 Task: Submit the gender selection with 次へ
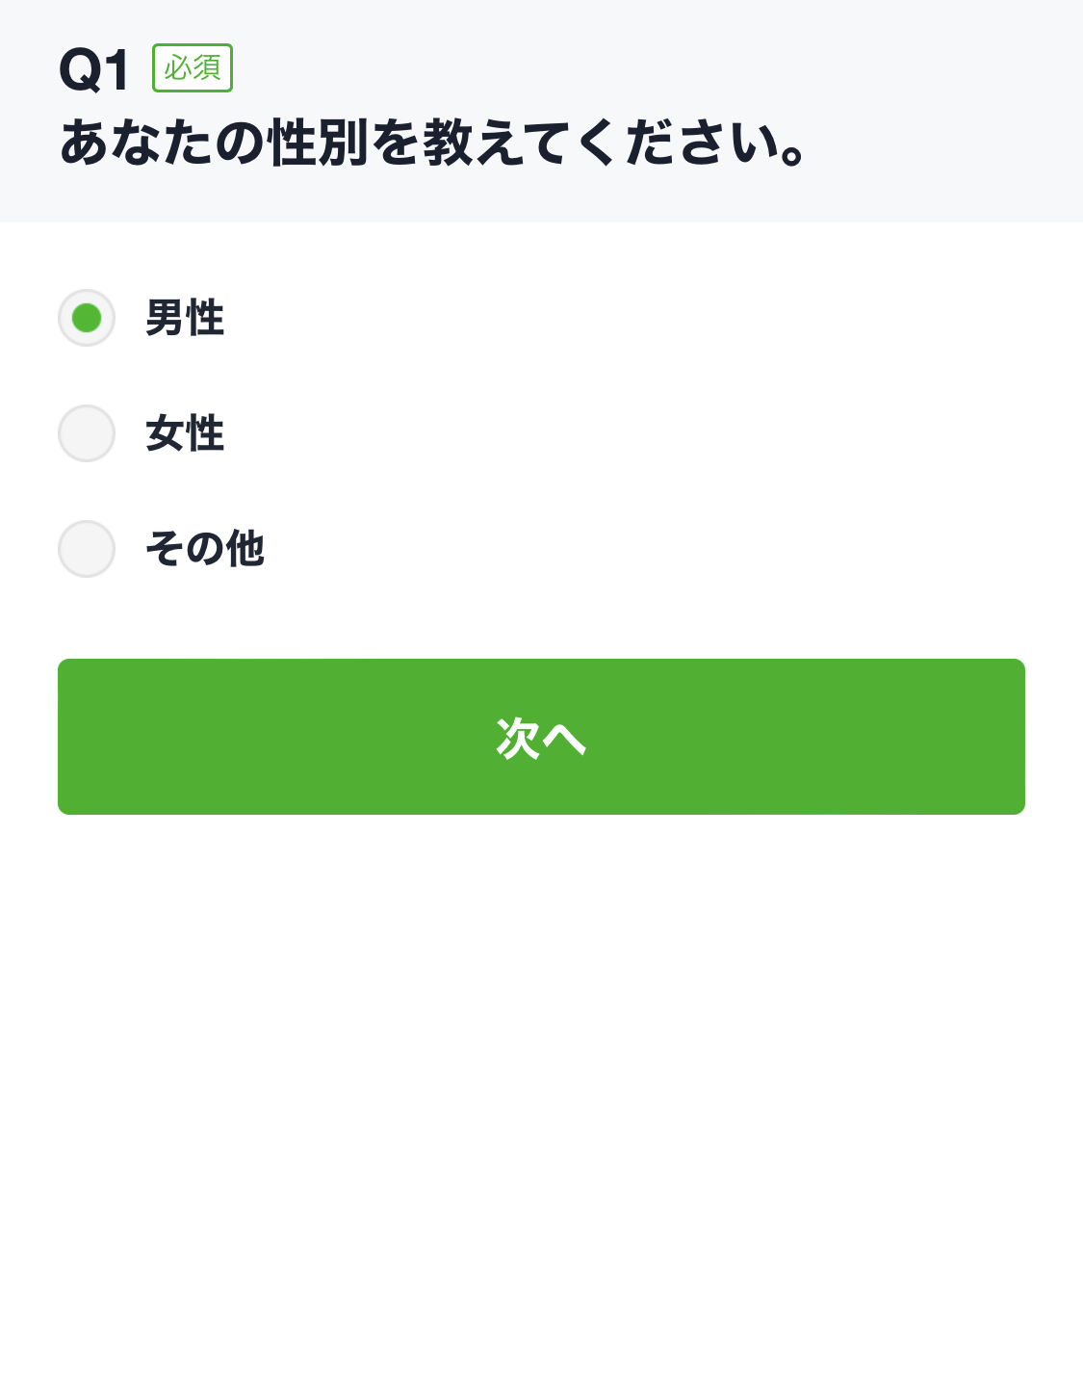[541, 736]
